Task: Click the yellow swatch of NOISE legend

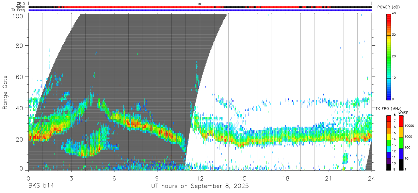Action: click(x=402, y=132)
